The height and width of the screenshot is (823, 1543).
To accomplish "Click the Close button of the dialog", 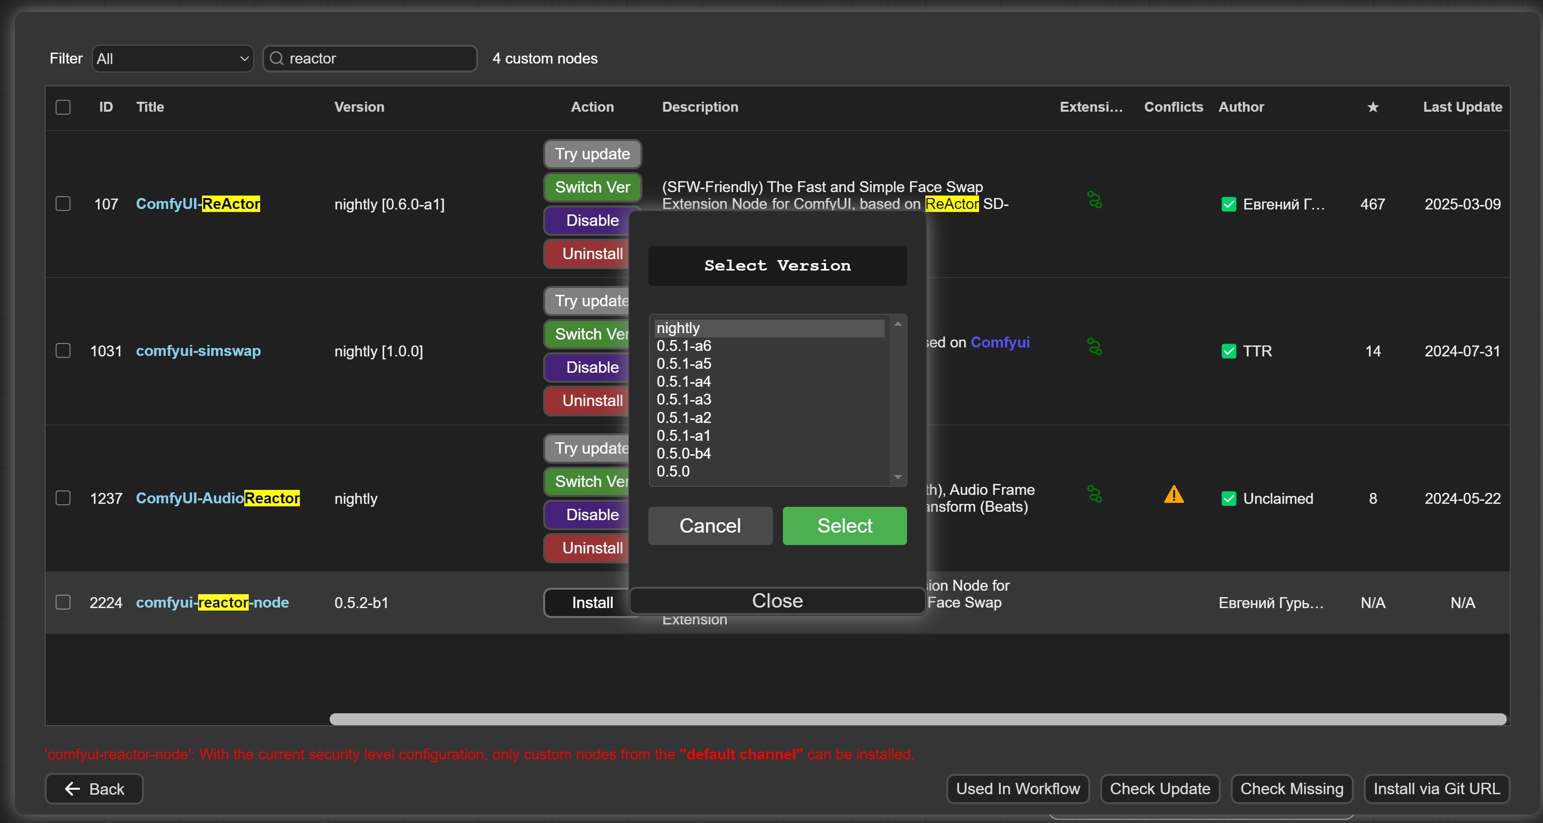I will (777, 601).
